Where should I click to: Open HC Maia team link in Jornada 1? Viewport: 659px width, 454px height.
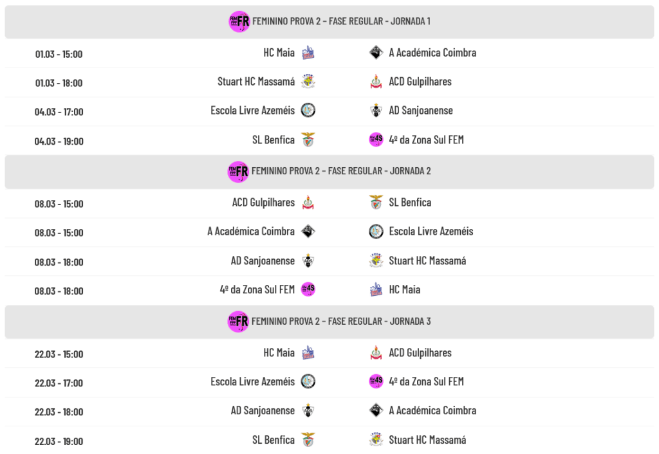pos(279,53)
